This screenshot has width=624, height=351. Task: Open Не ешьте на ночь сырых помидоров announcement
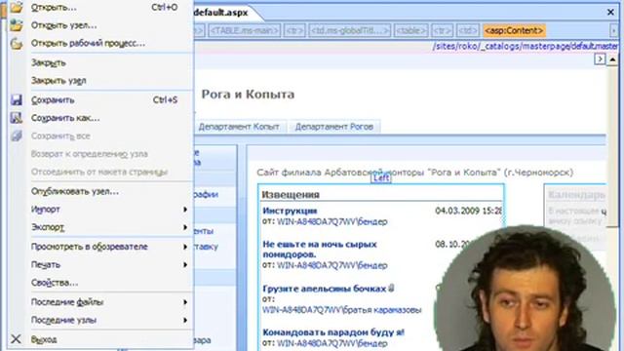click(320, 250)
